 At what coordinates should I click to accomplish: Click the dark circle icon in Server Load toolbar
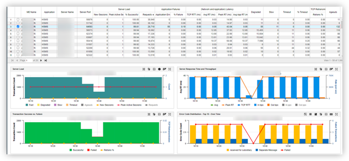coord(159,69)
